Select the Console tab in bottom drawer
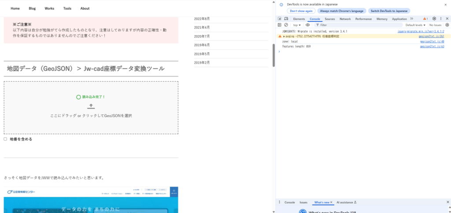451x213 pixels. point(290,202)
